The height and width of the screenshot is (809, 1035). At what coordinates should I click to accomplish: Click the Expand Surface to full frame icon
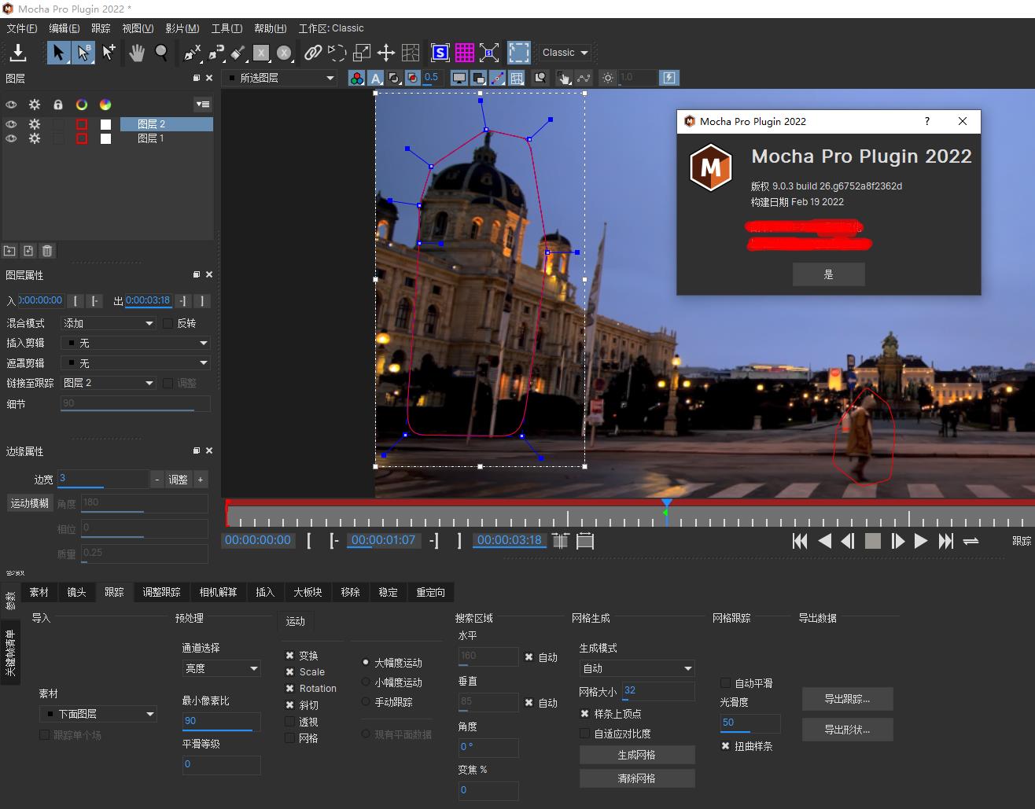[x=489, y=53]
